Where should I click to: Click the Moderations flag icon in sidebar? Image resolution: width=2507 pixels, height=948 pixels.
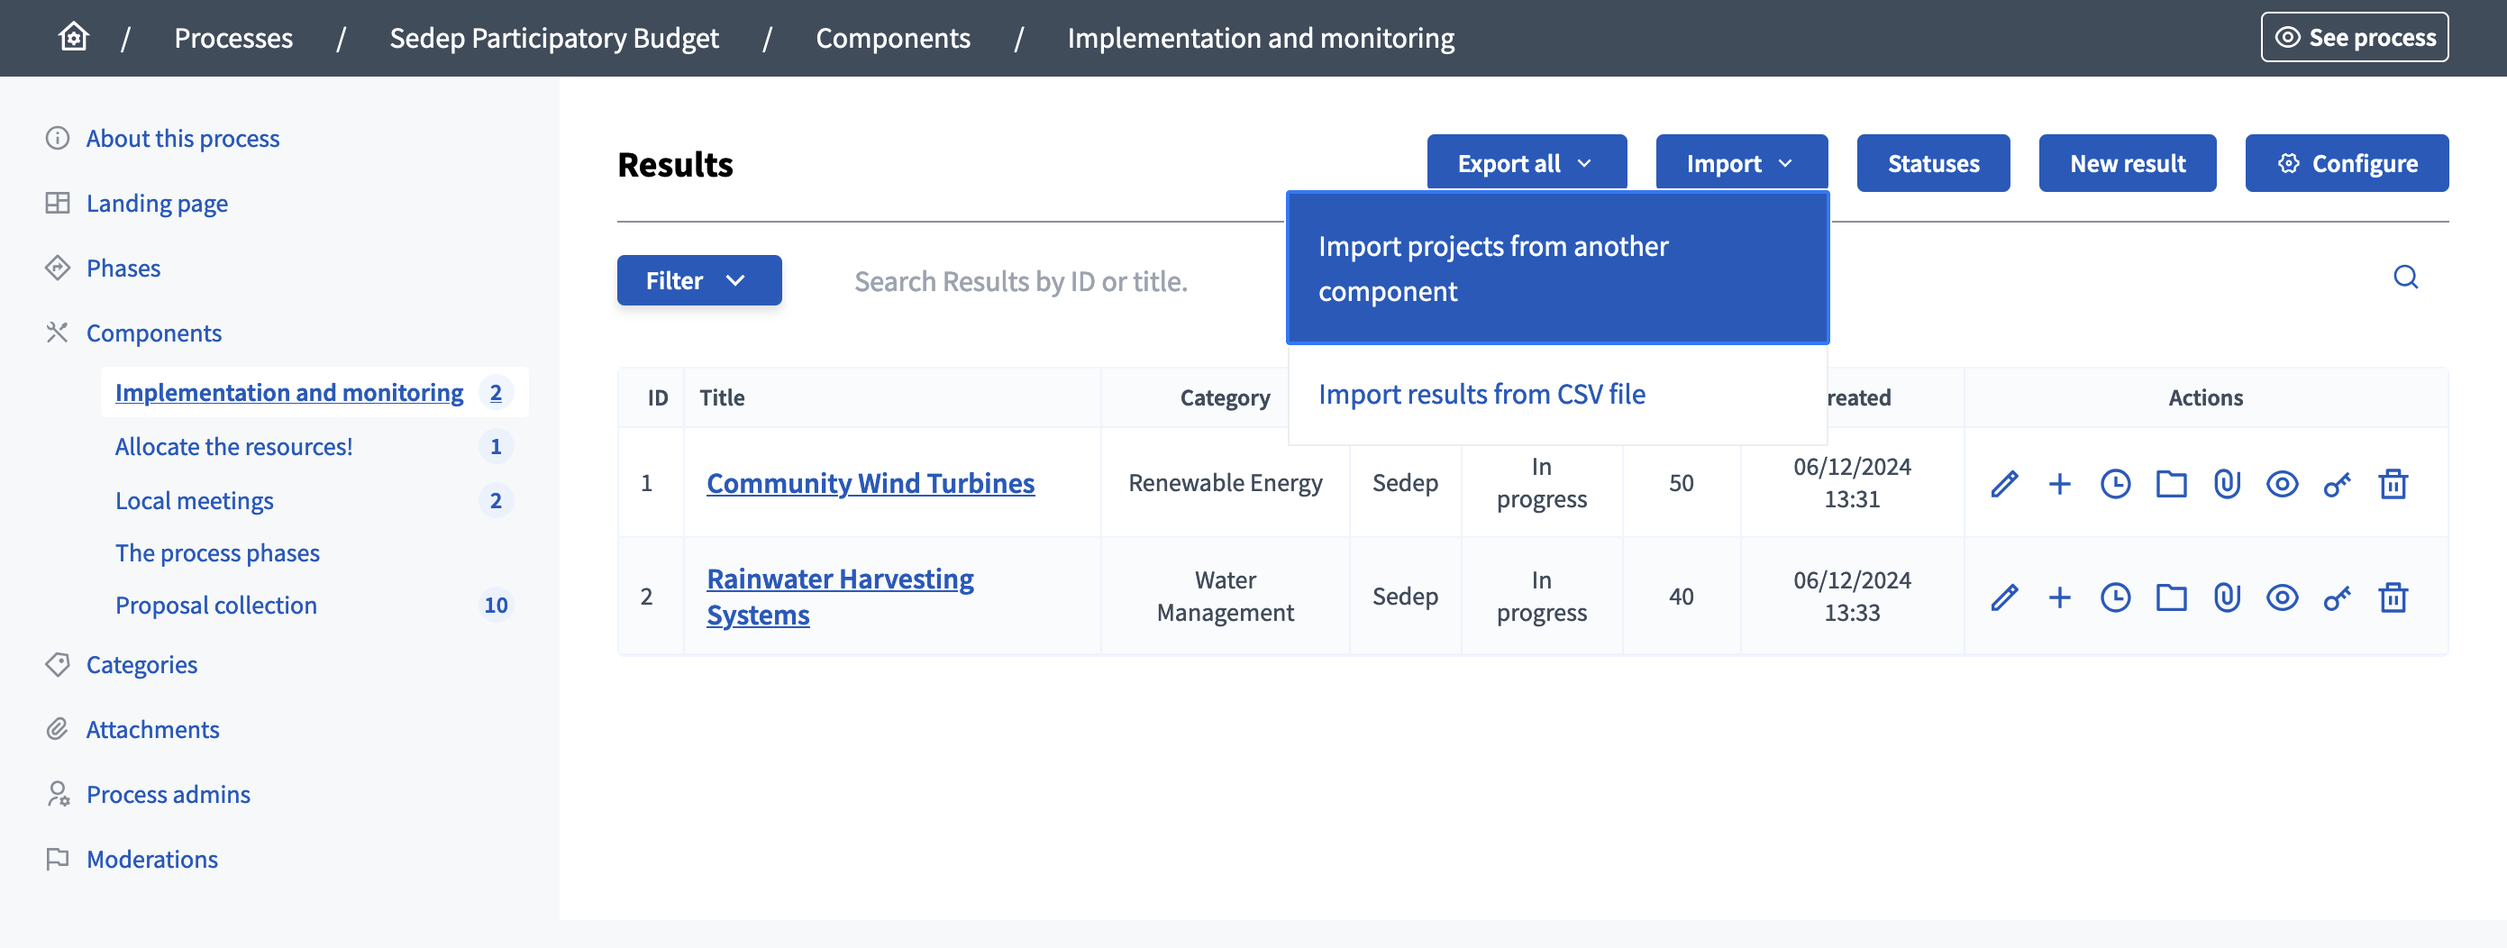[x=57, y=860]
